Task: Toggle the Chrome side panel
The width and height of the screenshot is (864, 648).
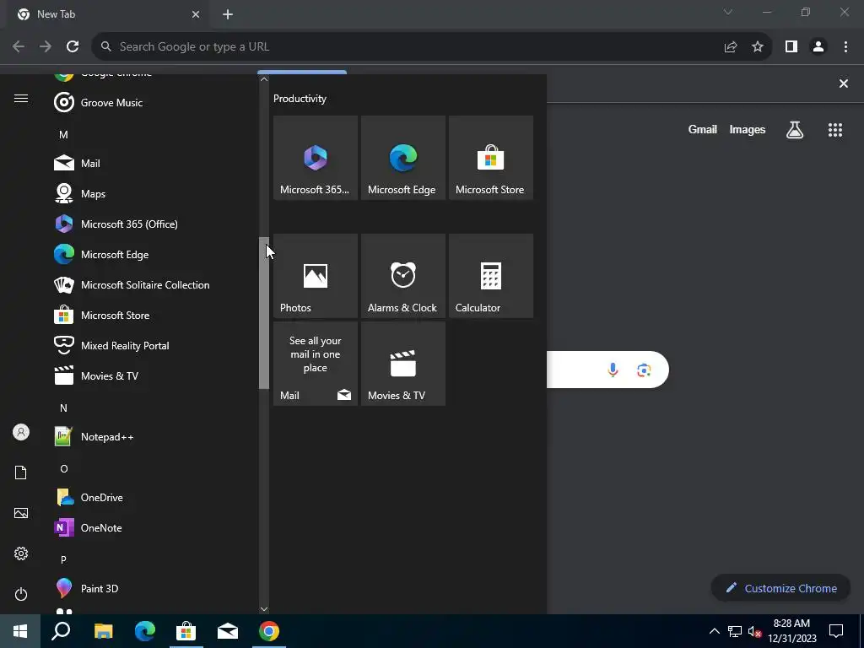Action: (x=791, y=47)
